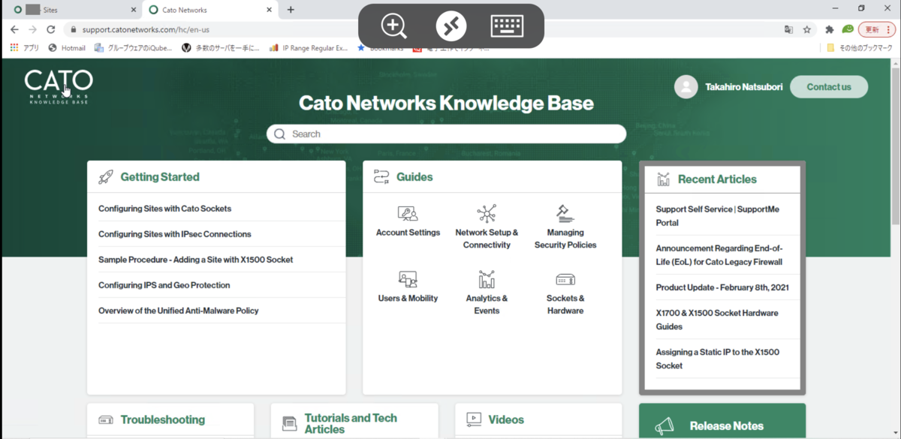
Task: Click the user avatar next to Takahiro Natsubori
Action: (x=686, y=87)
